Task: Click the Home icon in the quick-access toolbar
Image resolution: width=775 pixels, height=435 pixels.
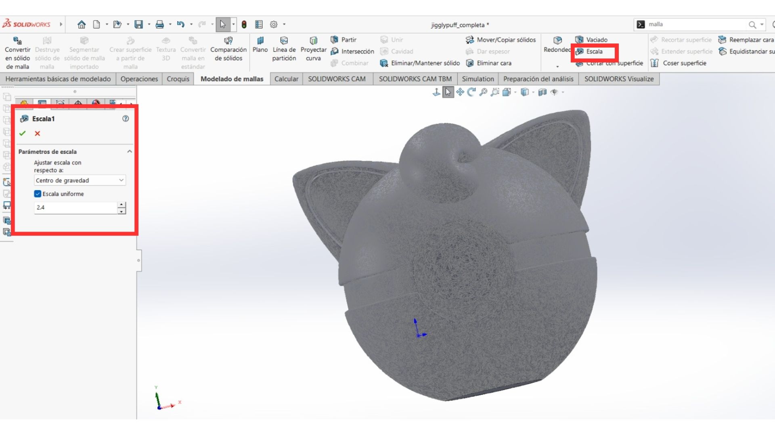Action: point(82,25)
